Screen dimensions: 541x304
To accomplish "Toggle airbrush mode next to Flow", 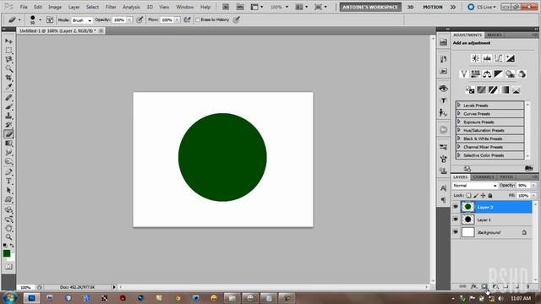I will (x=187, y=20).
